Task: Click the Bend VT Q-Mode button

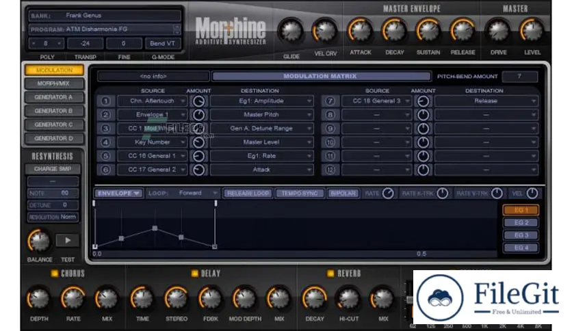Action: coord(162,43)
